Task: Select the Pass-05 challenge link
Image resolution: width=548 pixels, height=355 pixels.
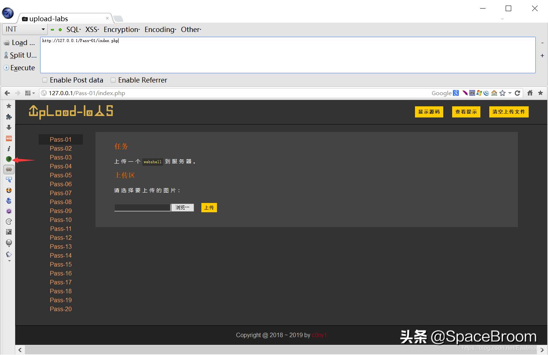Action: (x=61, y=175)
